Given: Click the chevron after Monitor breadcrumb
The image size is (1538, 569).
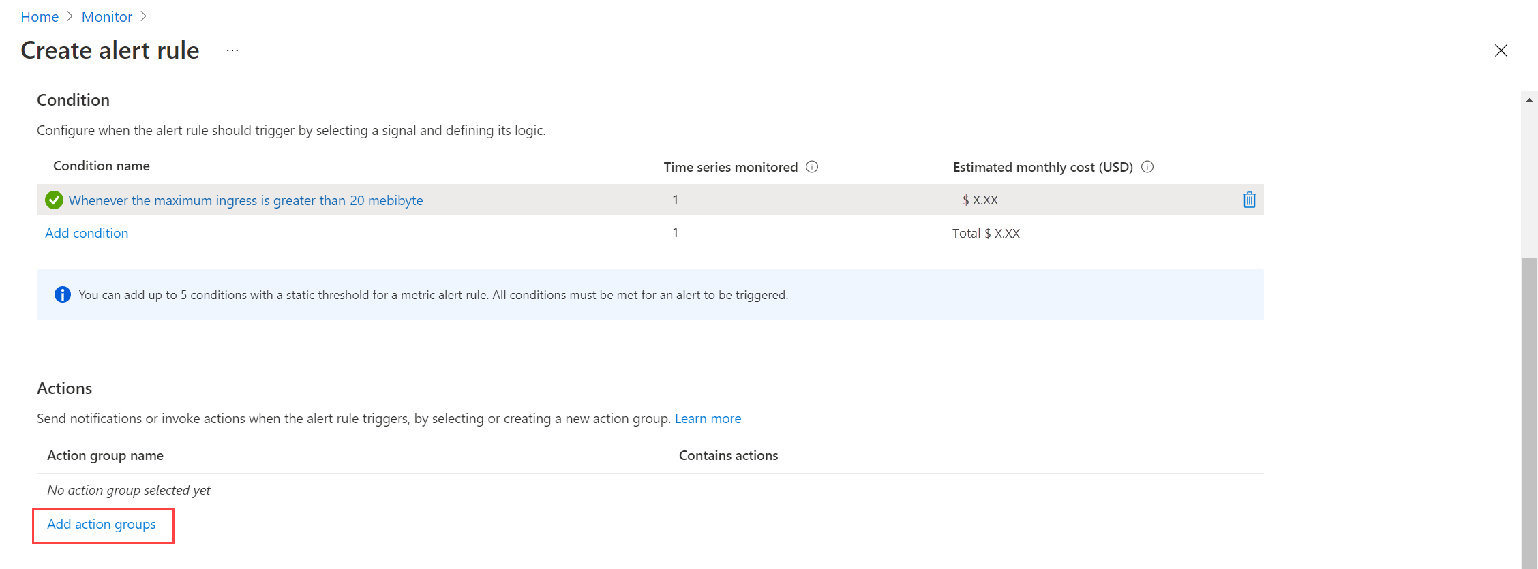Looking at the screenshot, I should click(x=143, y=16).
